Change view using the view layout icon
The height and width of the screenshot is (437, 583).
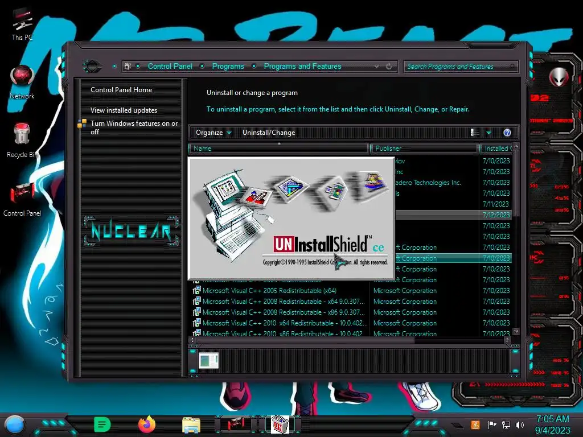475,132
